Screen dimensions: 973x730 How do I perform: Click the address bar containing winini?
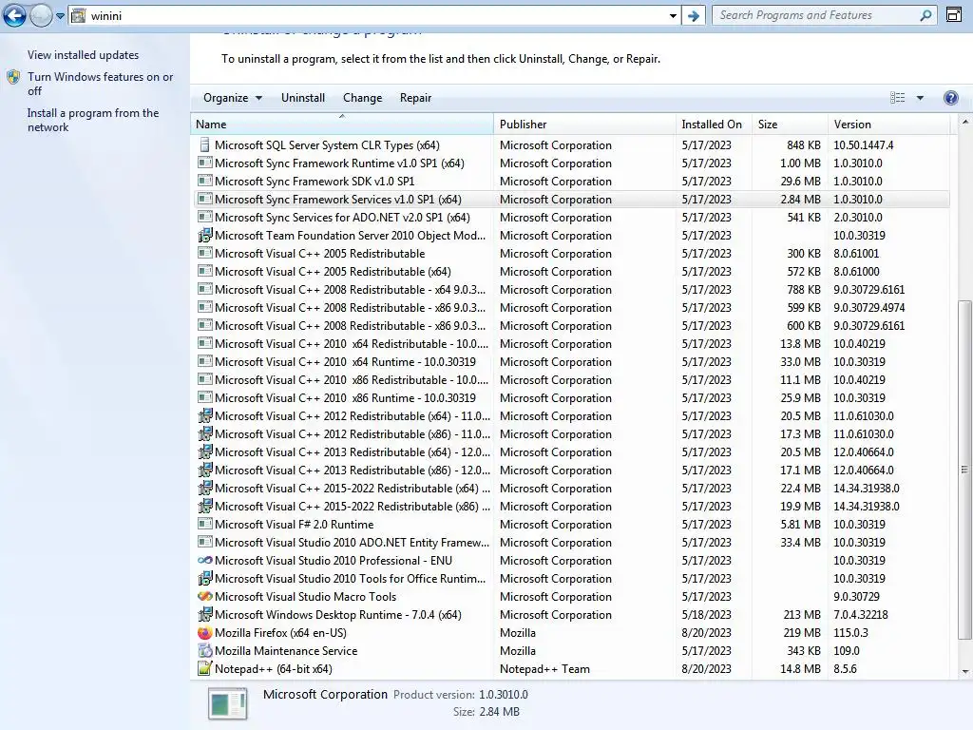click(x=372, y=15)
